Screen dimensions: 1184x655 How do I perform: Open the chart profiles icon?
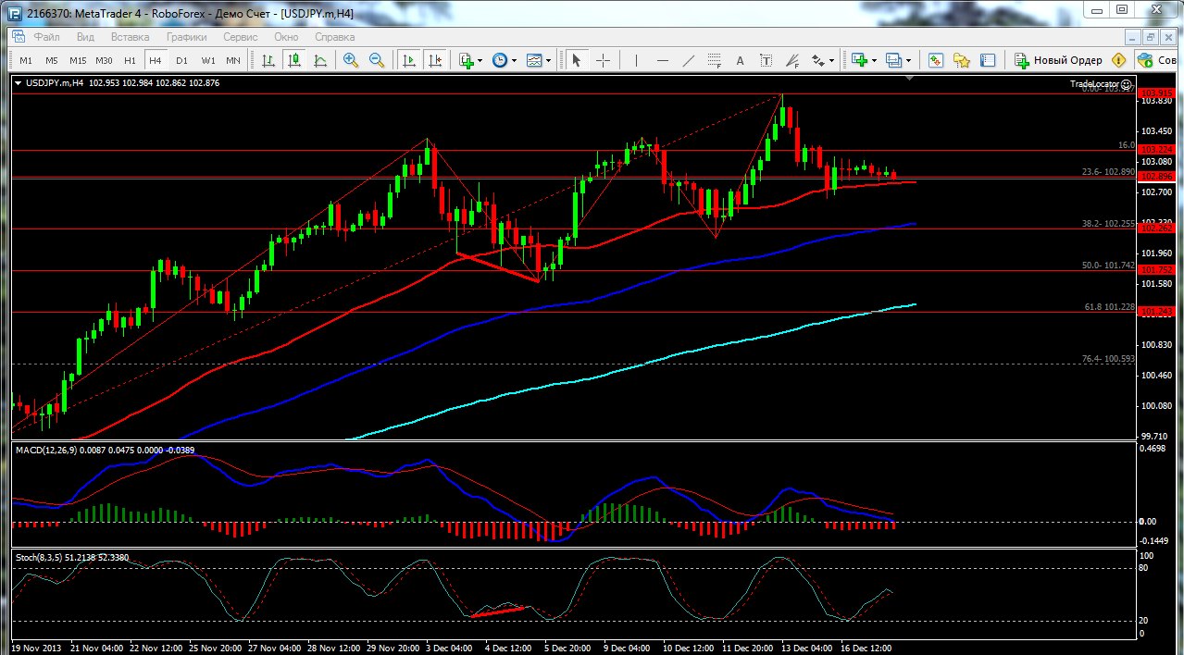(x=893, y=60)
